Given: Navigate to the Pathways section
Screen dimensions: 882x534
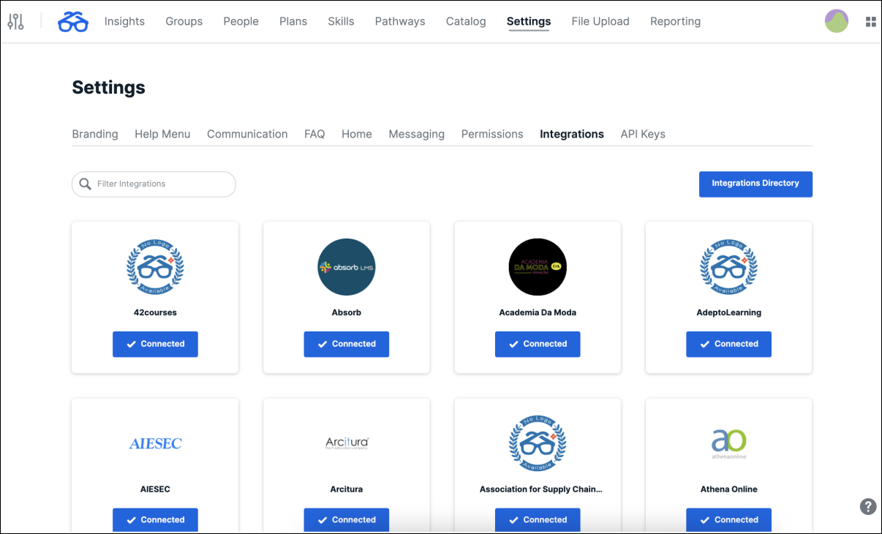Looking at the screenshot, I should [399, 21].
